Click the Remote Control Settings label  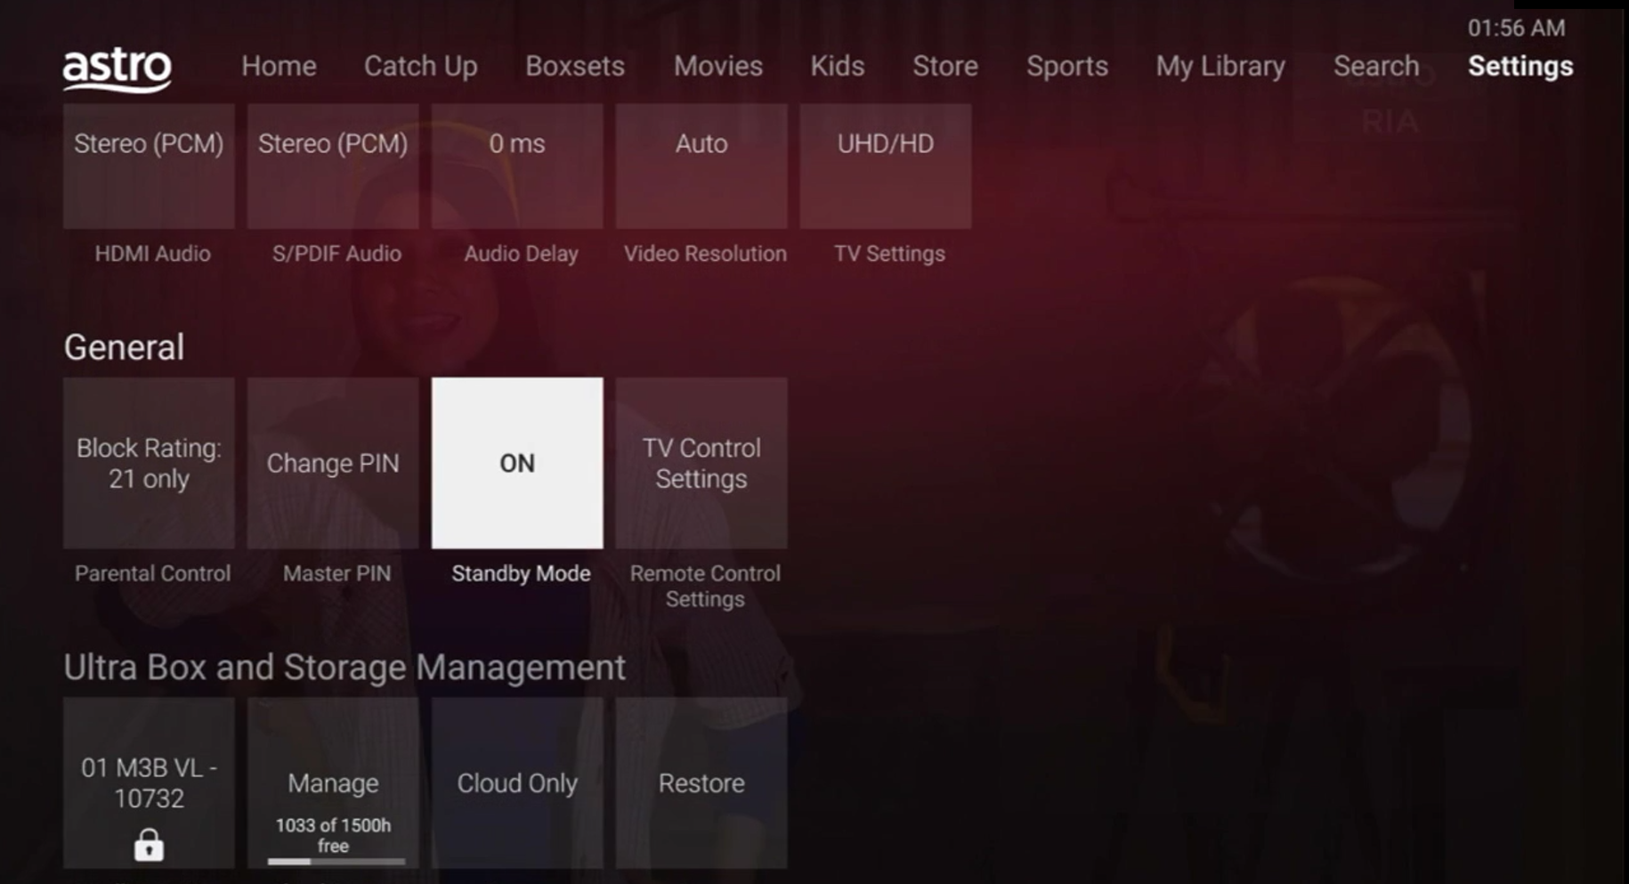point(705,586)
